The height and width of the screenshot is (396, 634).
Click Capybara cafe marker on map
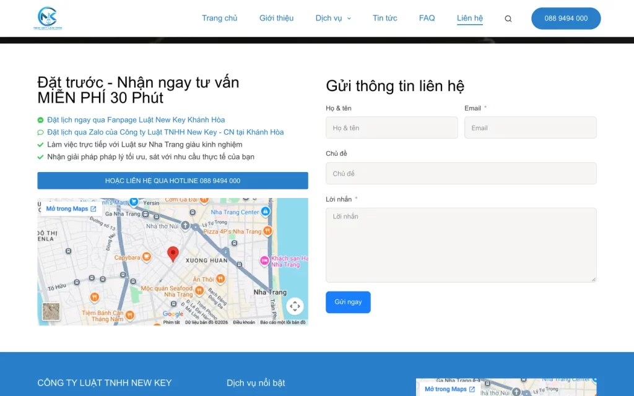pos(146,257)
